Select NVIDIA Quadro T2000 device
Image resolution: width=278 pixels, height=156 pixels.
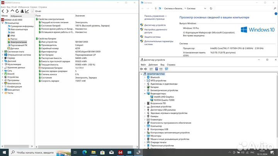click(164, 100)
